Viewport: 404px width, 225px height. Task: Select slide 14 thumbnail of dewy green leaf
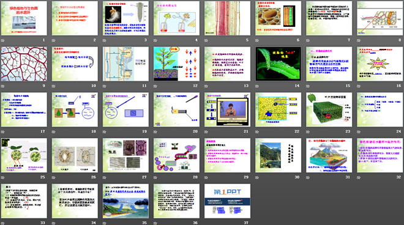click(x=279, y=64)
